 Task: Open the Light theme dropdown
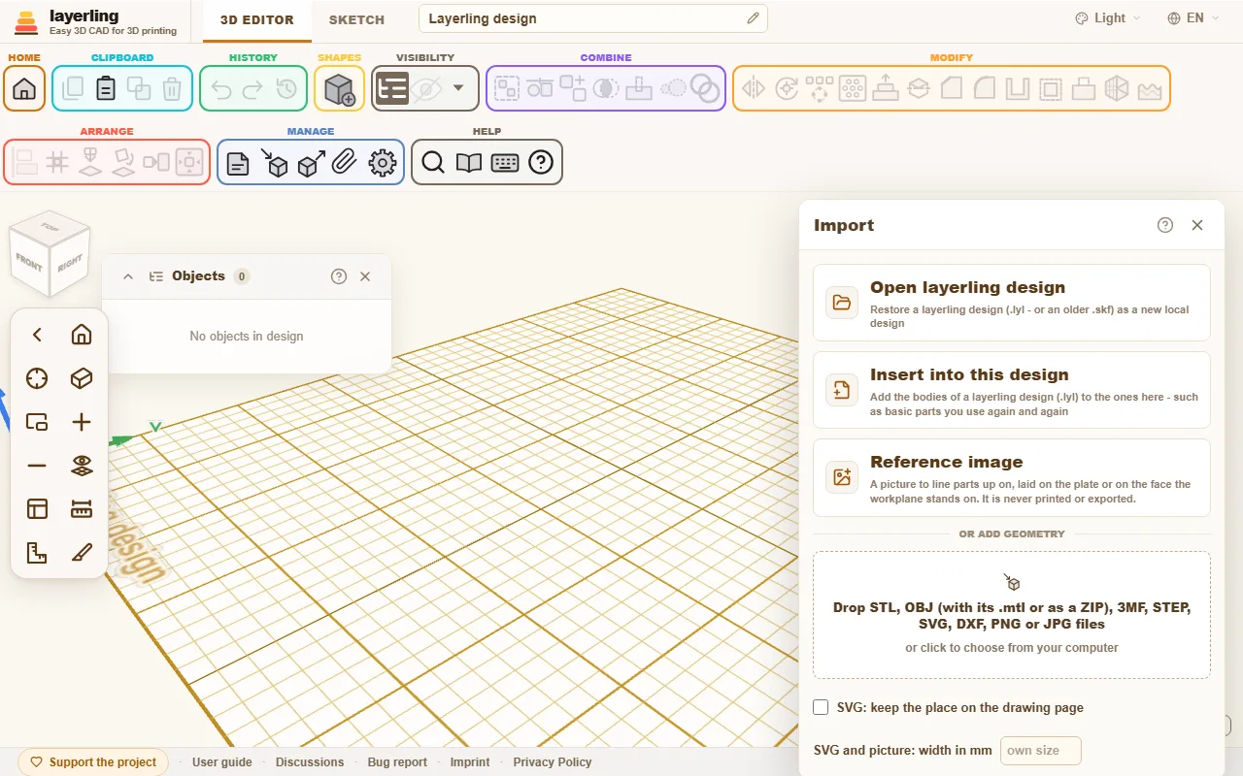click(x=1108, y=18)
